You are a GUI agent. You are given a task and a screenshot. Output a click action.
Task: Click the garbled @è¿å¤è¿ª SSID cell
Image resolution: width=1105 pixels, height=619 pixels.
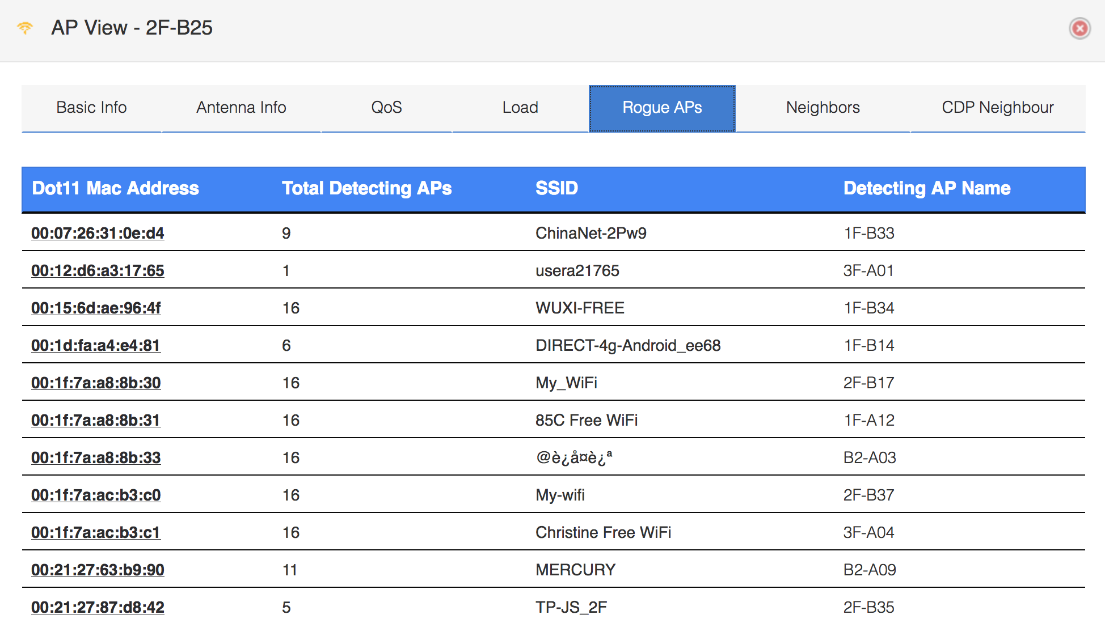[x=573, y=457]
